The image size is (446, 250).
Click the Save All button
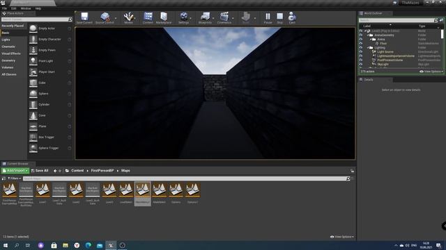point(40,171)
